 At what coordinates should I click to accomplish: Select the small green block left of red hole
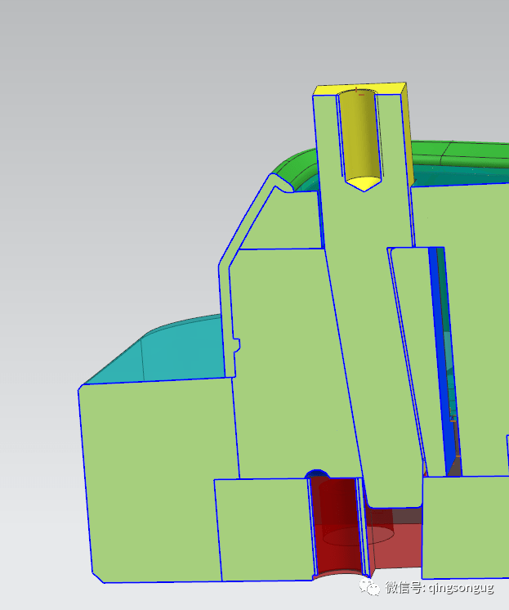pyautogui.click(x=261, y=527)
